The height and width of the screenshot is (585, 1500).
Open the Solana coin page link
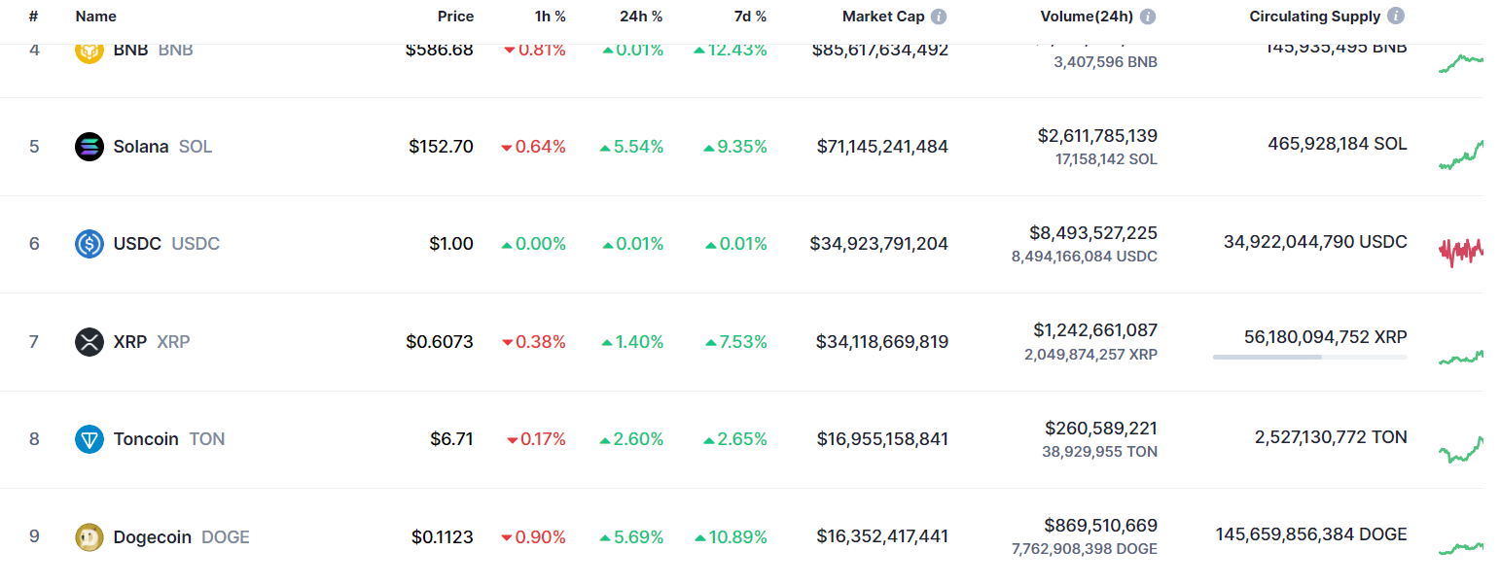[141, 147]
